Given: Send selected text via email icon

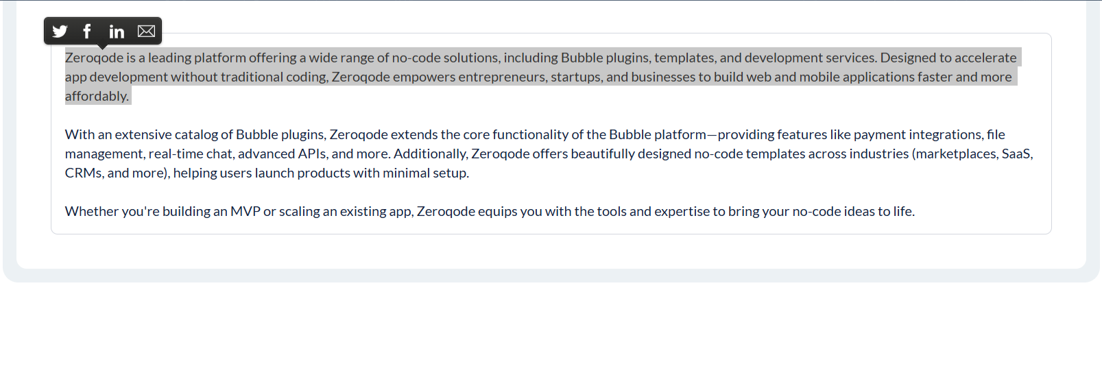Looking at the screenshot, I should 146,32.
